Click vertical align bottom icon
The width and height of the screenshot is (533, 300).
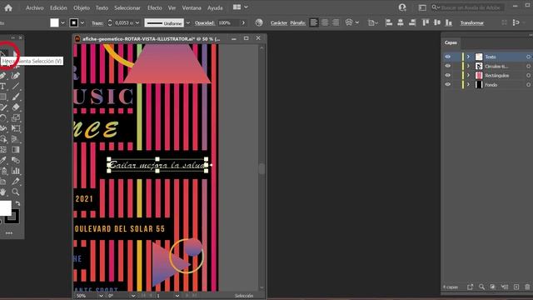click(449, 22)
